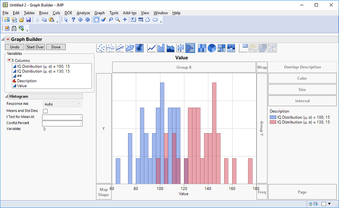Choose the Points element icon
The image size is (339, 208).
pos(101,48)
